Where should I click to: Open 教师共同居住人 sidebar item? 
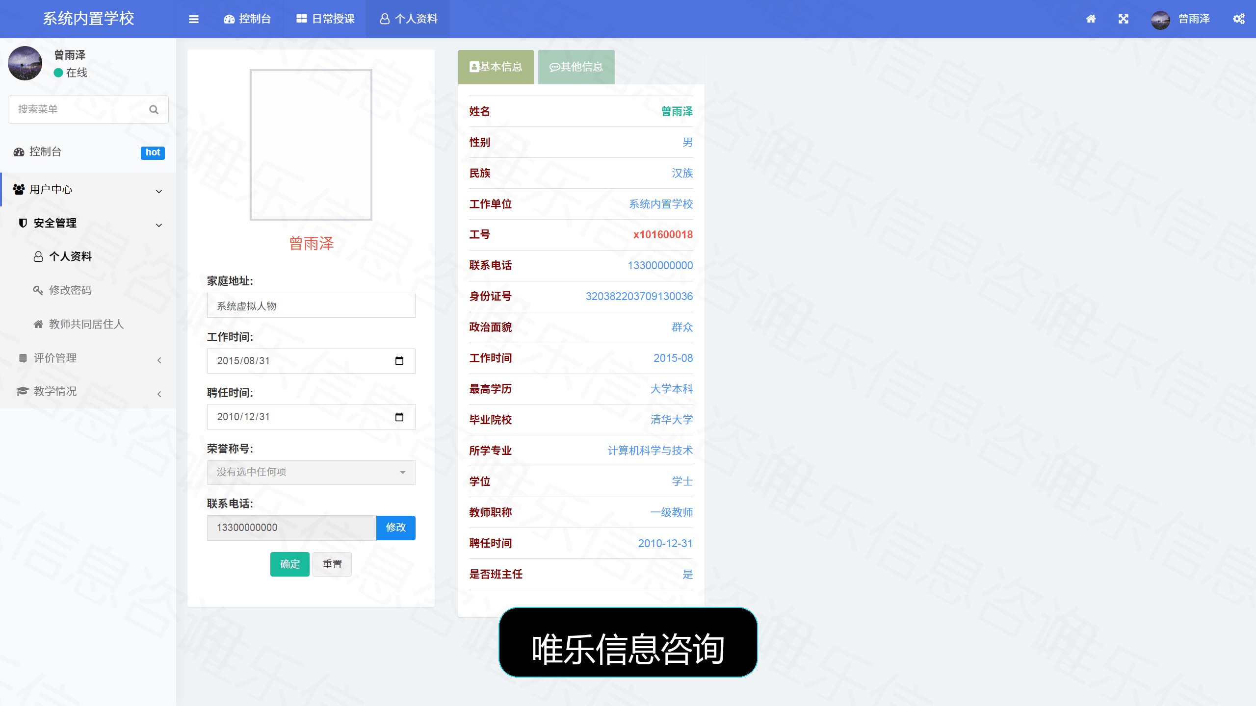pyautogui.click(x=88, y=324)
